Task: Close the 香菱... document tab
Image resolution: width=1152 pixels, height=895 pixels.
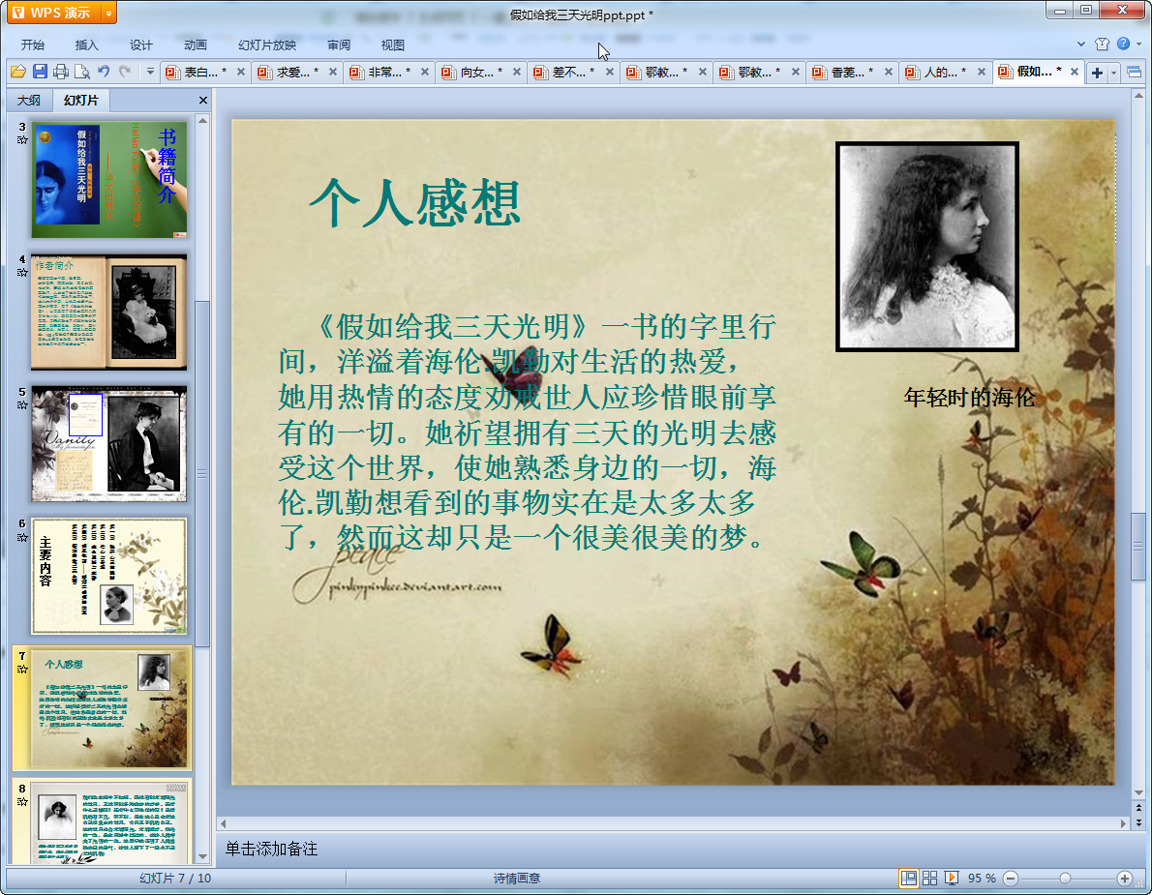Action: pos(889,72)
